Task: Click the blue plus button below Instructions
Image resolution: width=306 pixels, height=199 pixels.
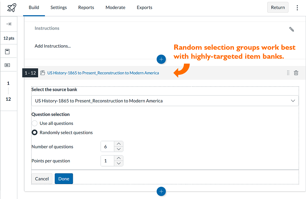Action: [161, 59]
